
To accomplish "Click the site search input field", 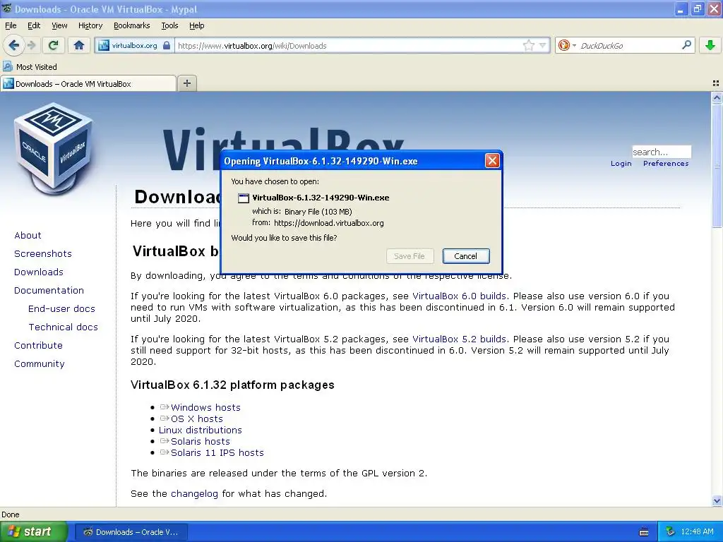I will click(661, 152).
